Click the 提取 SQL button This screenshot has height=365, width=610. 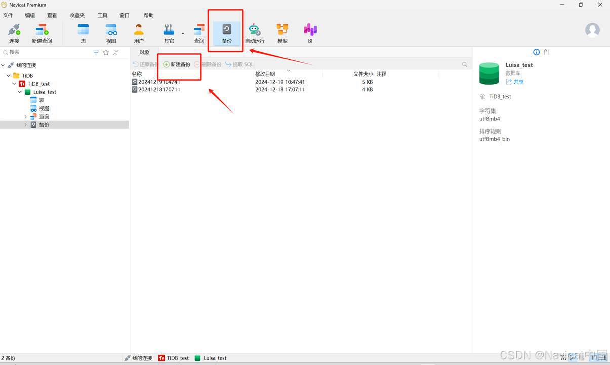(239, 64)
